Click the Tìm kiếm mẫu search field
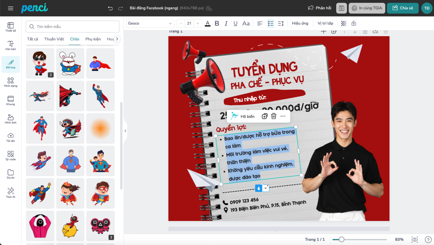This screenshot has height=245, width=434. coord(72,27)
